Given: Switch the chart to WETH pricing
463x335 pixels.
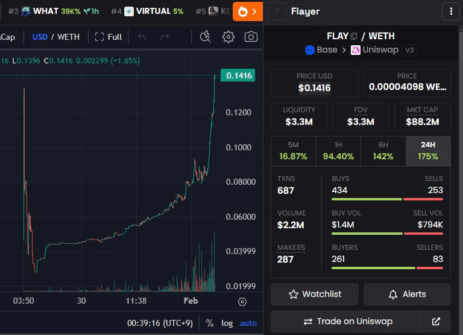Looking at the screenshot, I should click(68, 37).
